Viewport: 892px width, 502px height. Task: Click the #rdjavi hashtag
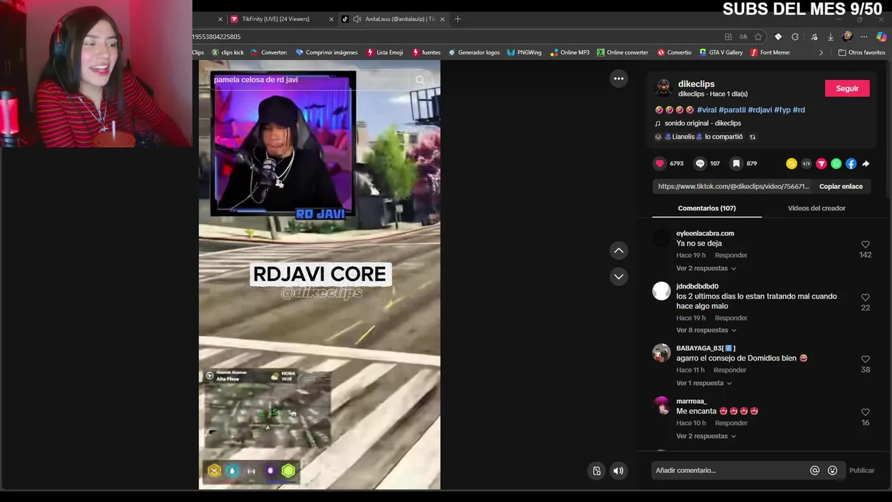click(760, 110)
